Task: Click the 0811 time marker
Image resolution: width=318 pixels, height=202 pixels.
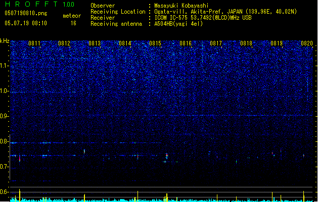Action: click(34, 43)
